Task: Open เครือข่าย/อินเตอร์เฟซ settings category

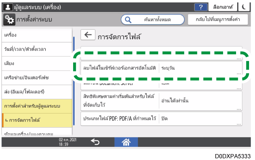Action: pos(36,78)
